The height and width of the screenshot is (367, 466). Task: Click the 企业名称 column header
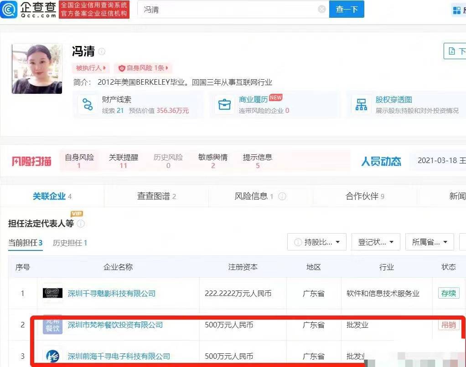click(118, 267)
